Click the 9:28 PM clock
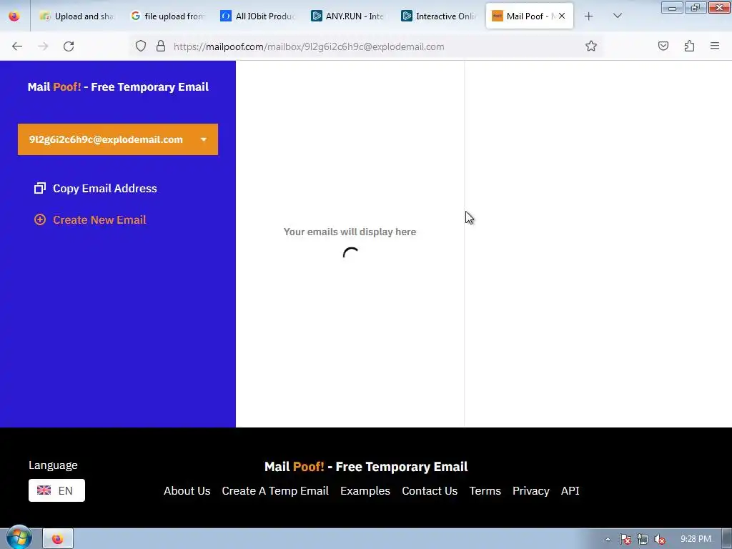Viewport: 732px width, 549px height. 696,539
